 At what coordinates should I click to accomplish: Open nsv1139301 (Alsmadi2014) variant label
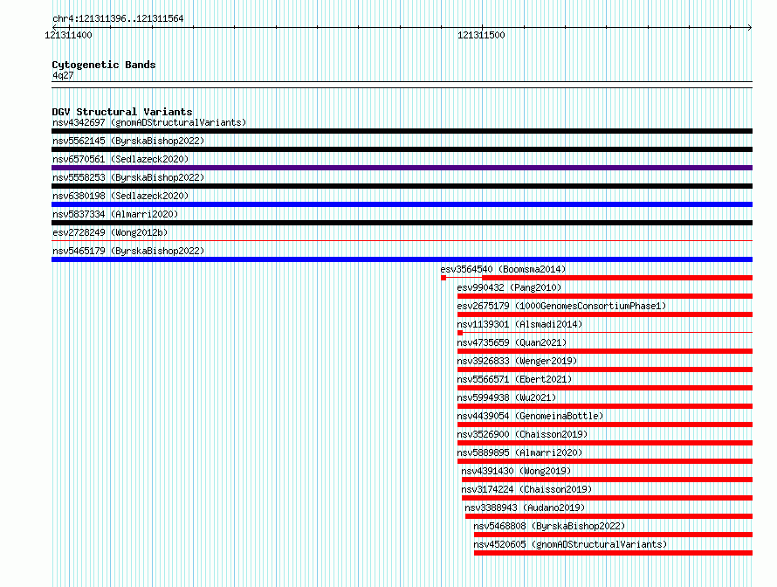519,324
